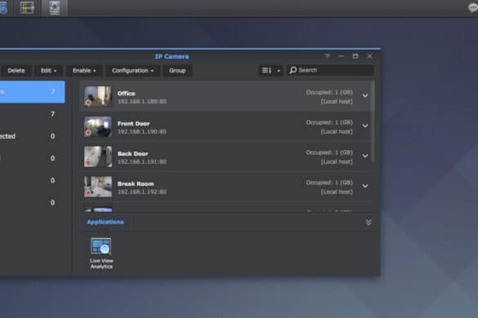The width and height of the screenshot is (478, 318).
Task: Click the list view mode icon
Action: pyautogui.click(x=266, y=70)
